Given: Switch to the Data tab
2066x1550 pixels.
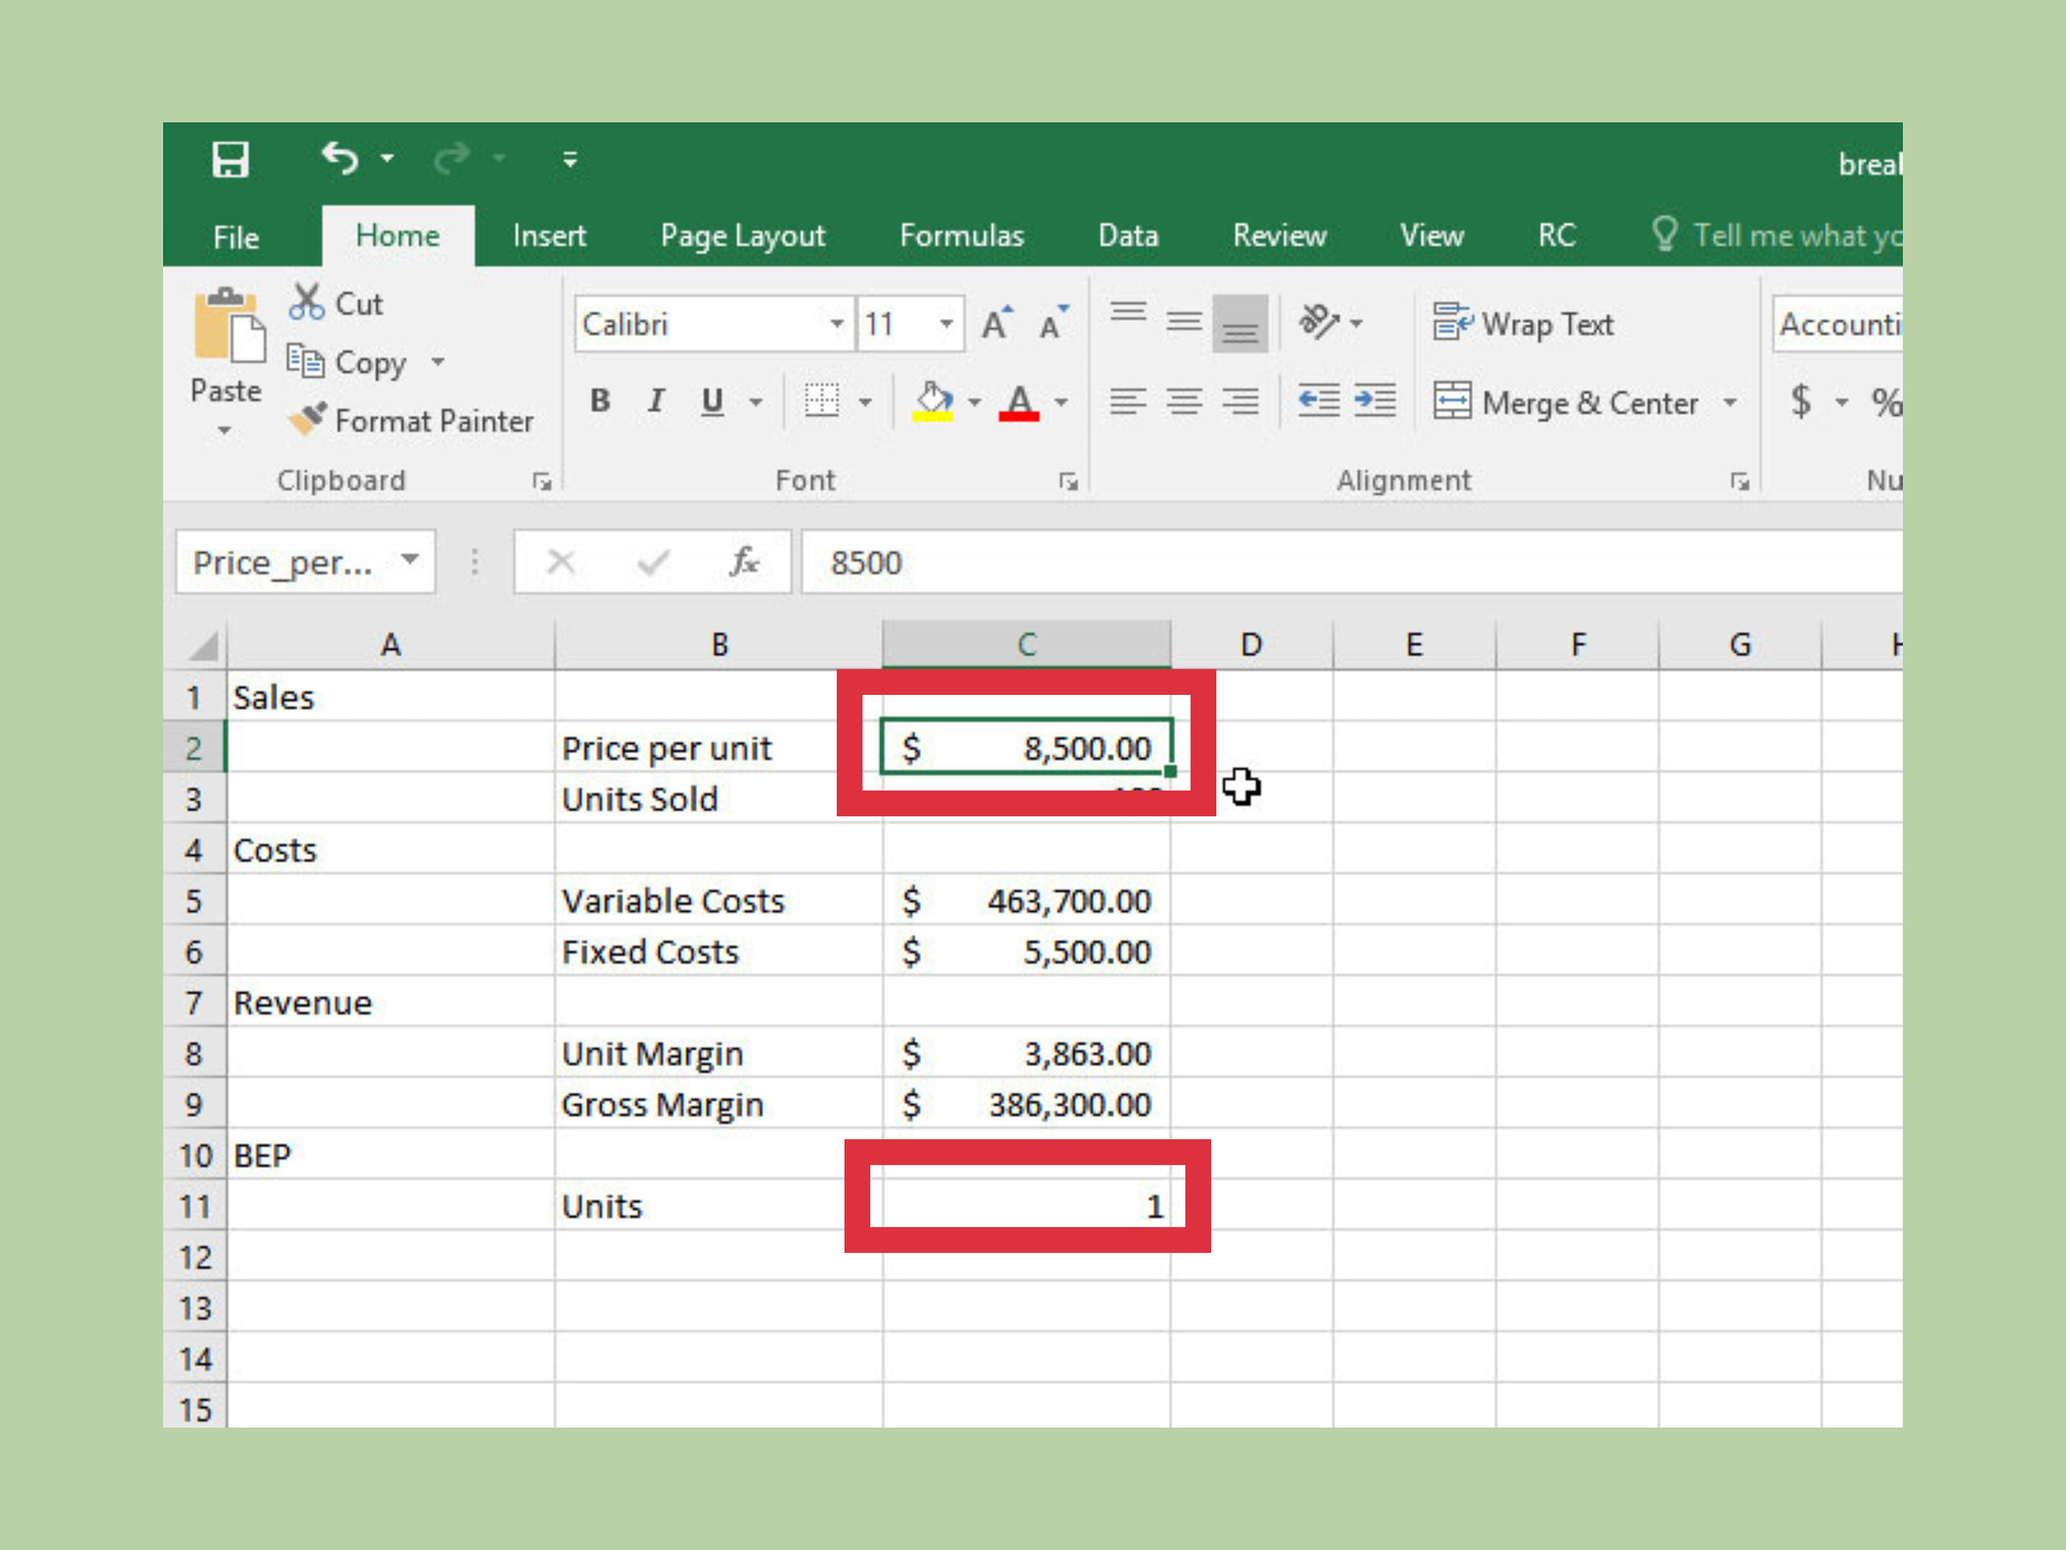Looking at the screenshot, I should pyautogui.click(x=1129, y=236).
